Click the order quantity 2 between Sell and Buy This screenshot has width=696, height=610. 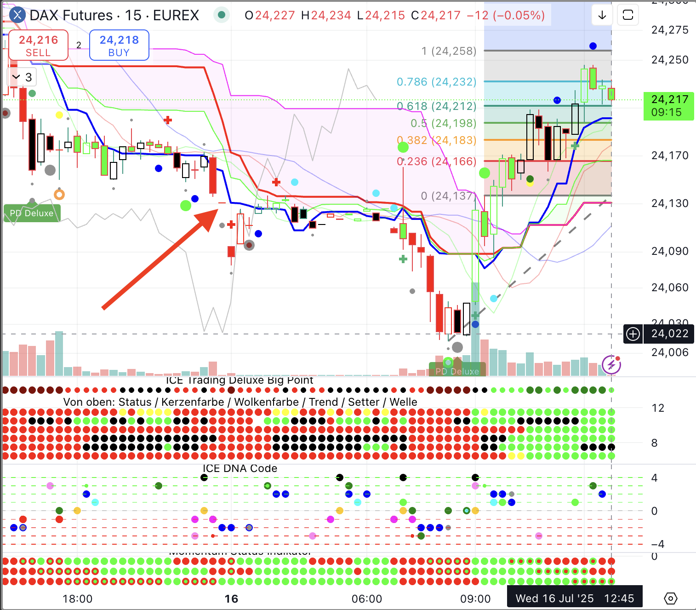point(79,45)
